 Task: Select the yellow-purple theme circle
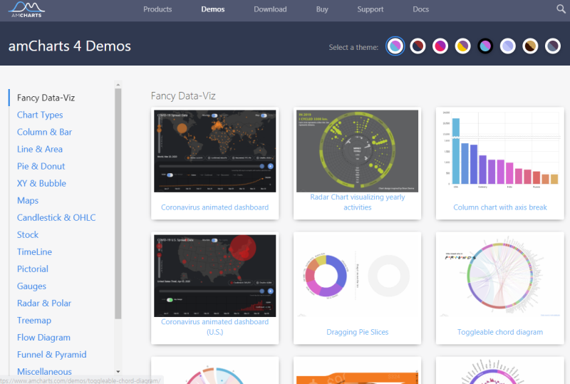click(x=462, y=46)
